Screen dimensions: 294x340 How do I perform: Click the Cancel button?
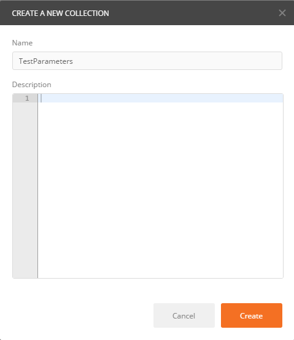click(x=184, y=315)
